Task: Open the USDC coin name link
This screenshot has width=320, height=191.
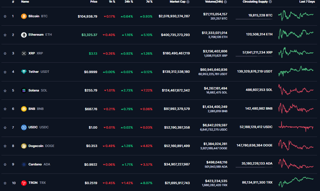Action: coord(33,127)
